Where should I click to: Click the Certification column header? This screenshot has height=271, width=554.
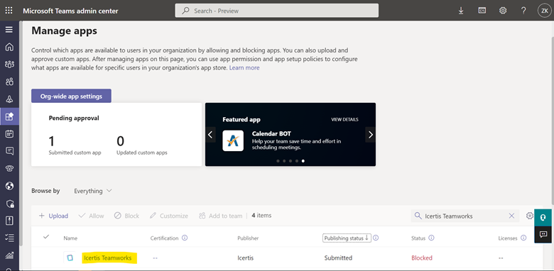(164, 238)
